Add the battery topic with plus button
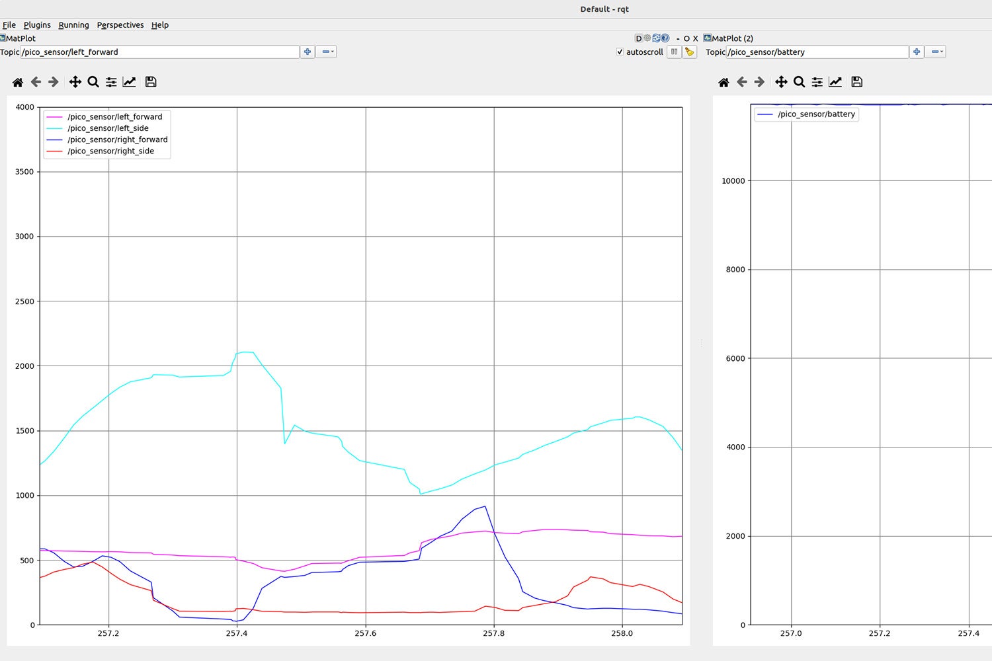The image size is (992, 661). tap(917, 52)
